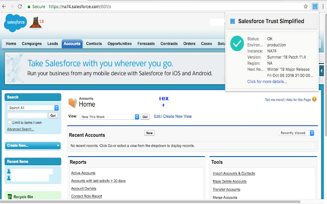The height and width of the screenshot is (204, 327).
Task: Click the Tell me more! link
Action: click(x=274, y=100)
